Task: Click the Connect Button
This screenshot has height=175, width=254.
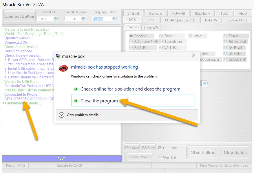Action: 19,16
